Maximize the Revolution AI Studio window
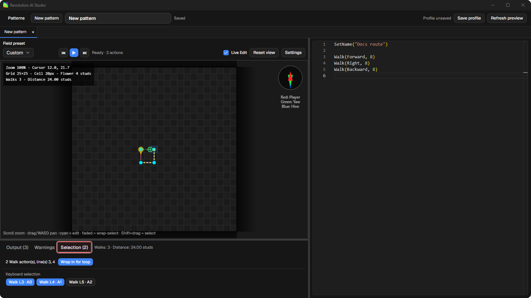The width and height of the screenshot is (531, 298). tap(508, 5)
